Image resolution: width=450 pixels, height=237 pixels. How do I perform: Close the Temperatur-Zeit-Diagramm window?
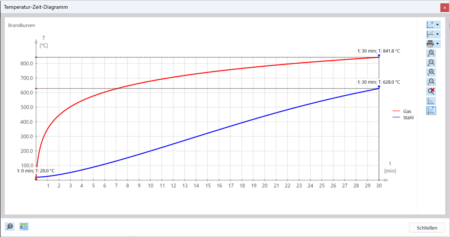pos(445,8)
